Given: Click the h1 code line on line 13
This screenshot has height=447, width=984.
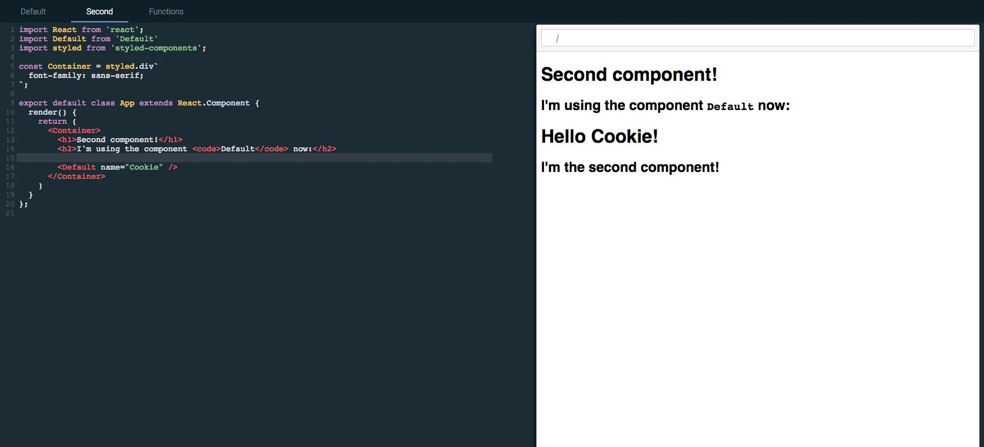Looking at the screenshot, I should pos(120,140).
